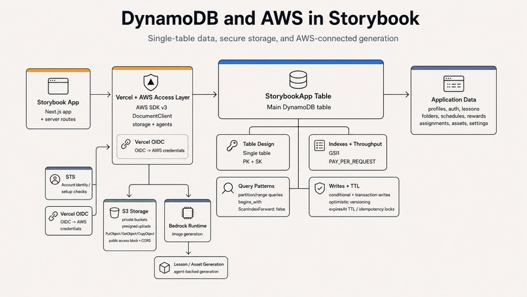Screen dimensions: 527x297
Task: Select the 'DynamoDB and AWS in Storybook' title
Action: click(270, 18)
